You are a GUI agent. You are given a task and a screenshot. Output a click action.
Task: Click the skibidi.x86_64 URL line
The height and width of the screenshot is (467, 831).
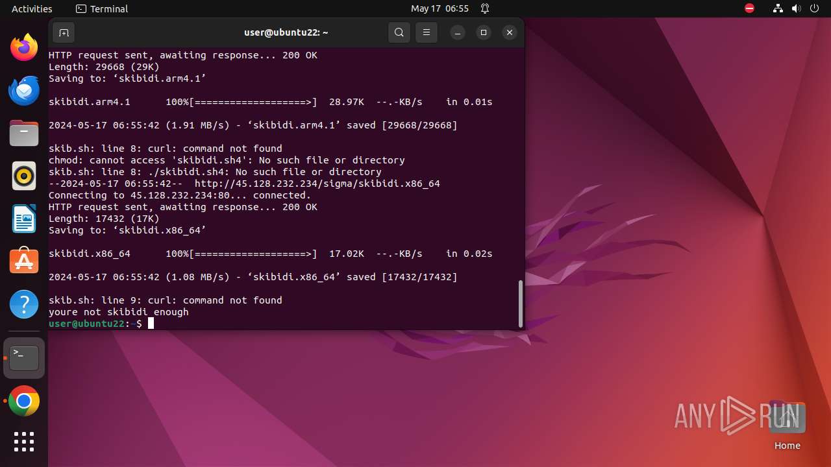coord(244,184)
